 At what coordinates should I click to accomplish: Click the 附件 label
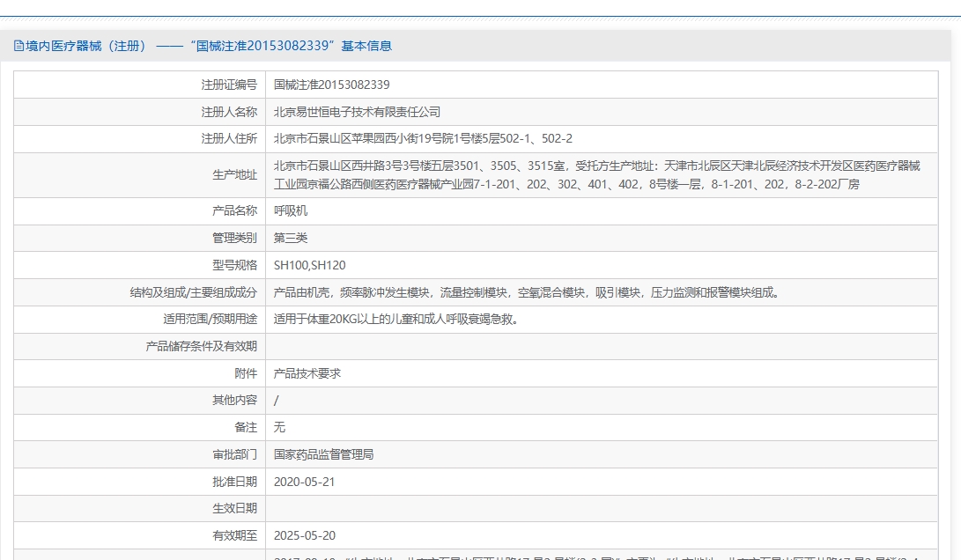click(246, 373)
